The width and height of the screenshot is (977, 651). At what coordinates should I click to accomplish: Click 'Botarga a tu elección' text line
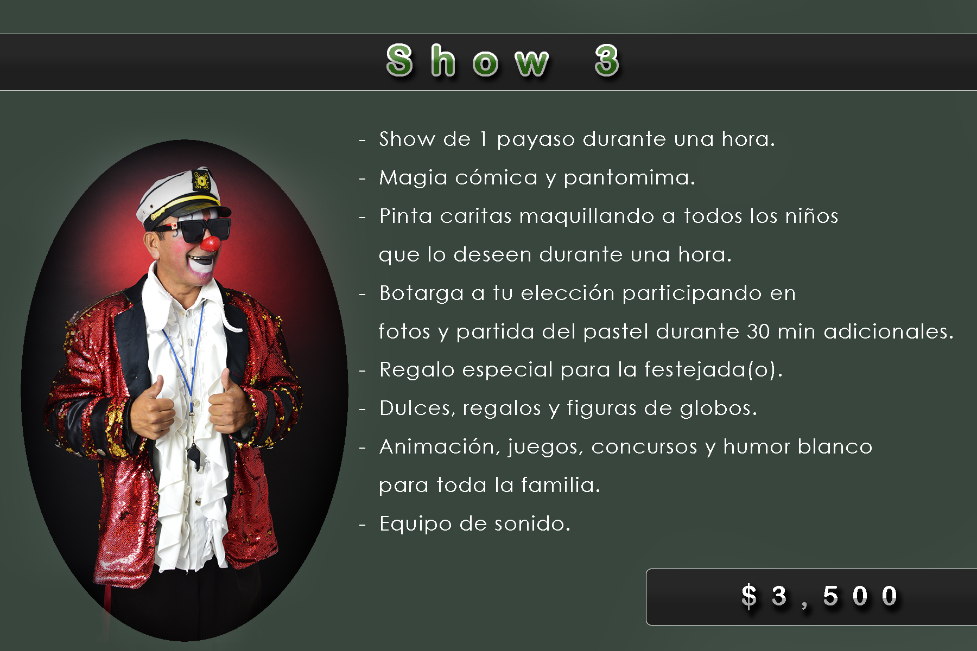click(x=587, y=293)
